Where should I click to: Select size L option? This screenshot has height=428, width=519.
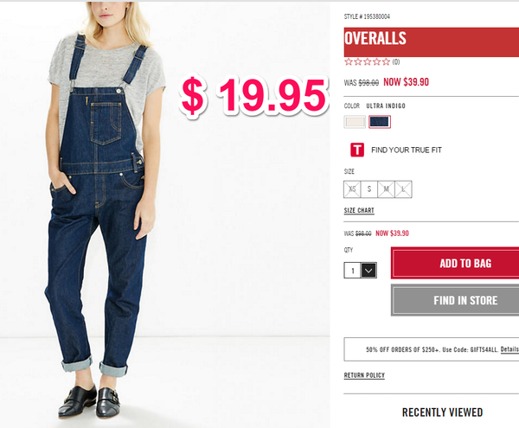tap(403, 189)
